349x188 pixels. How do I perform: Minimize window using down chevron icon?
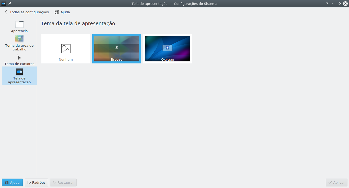click(x=333, y=4)
